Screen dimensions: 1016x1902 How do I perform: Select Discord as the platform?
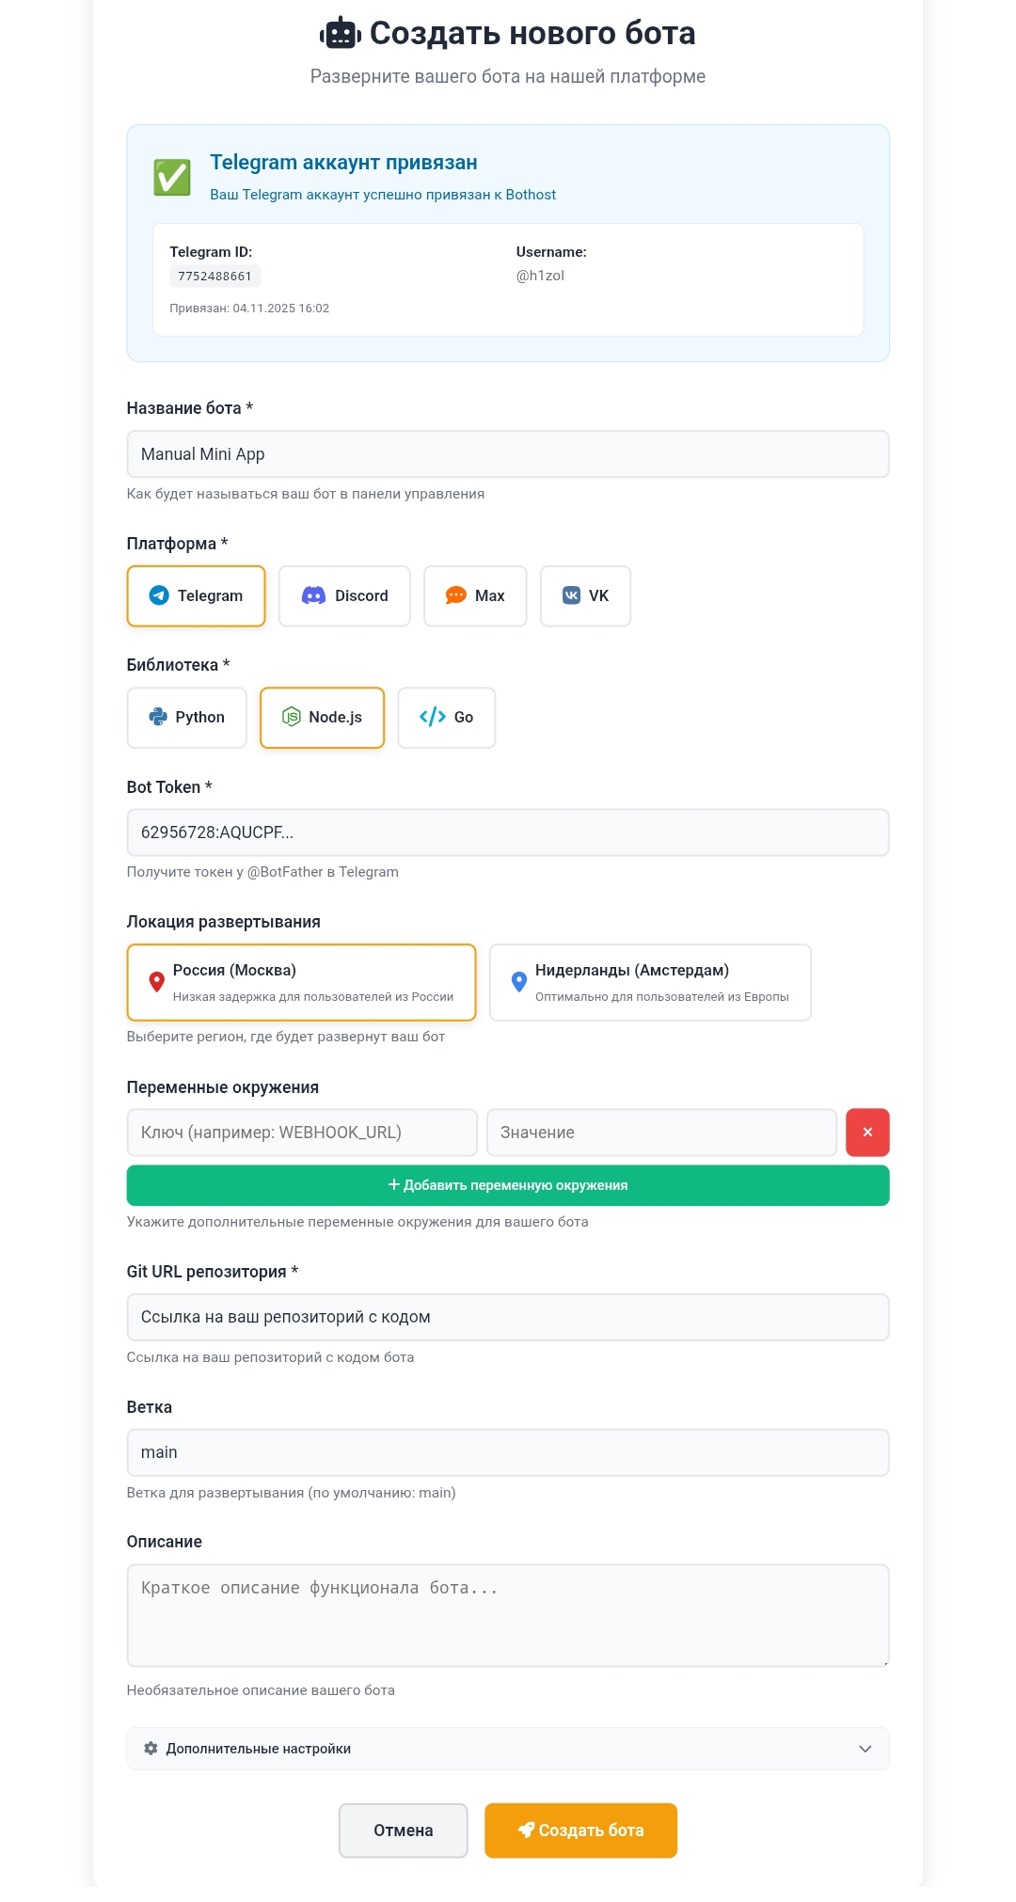[344, 595]
